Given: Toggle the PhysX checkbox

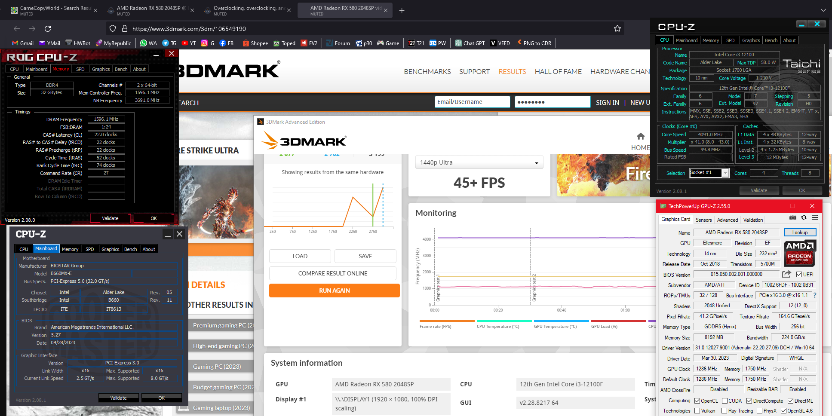Looking at the screenshot, I should pos(760,411).
